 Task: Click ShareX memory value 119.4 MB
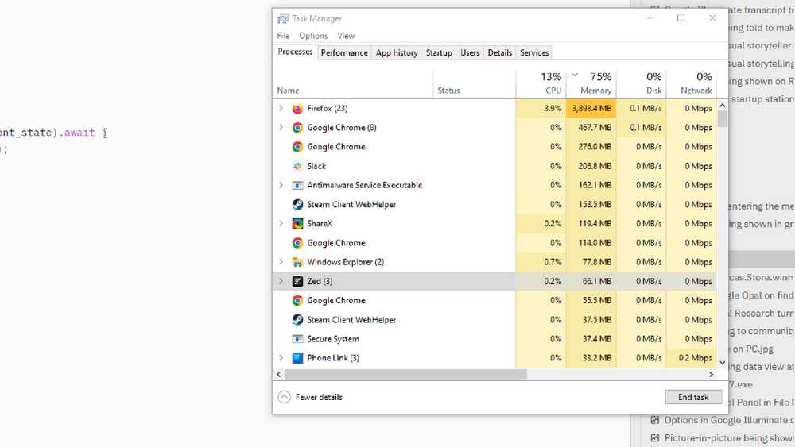pyautogui.click(x=595, y=224)
